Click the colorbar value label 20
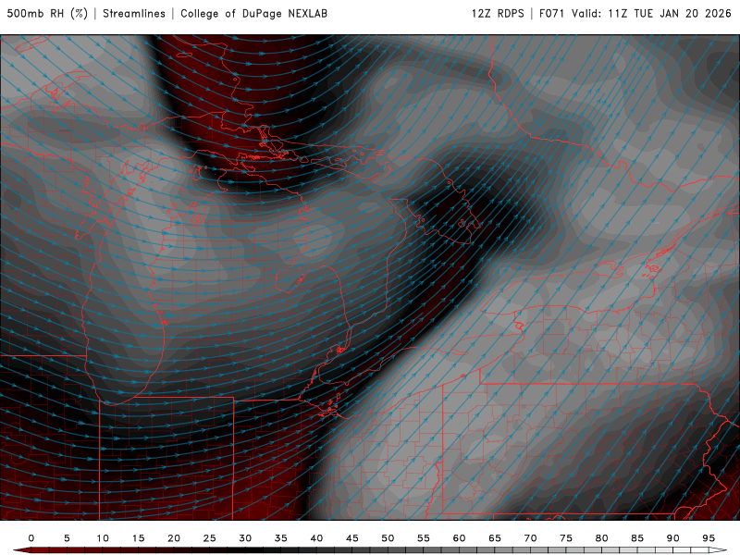Screen dimensions: 740x555 click(174, 538)
